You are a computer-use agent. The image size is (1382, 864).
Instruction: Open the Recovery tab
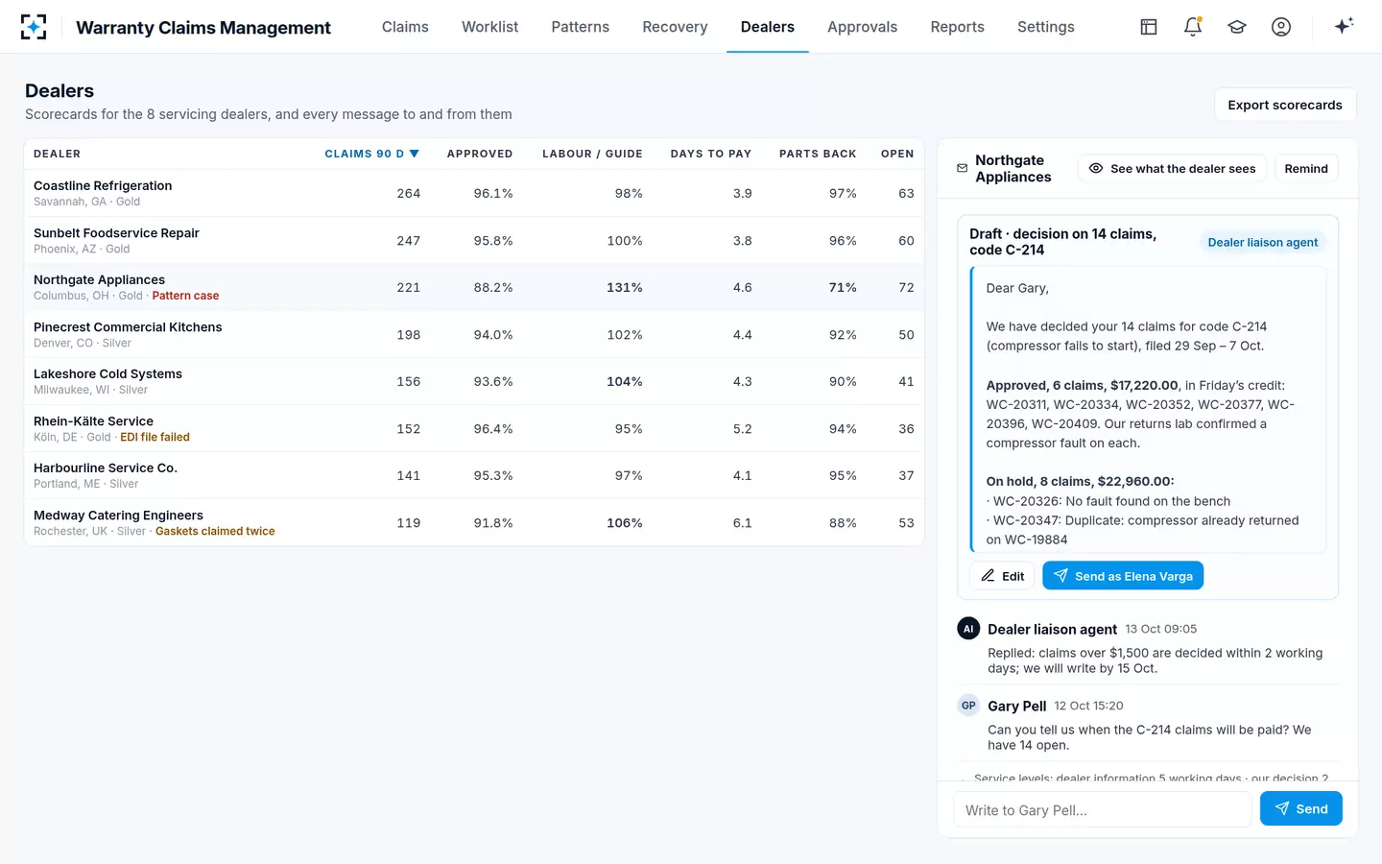pos(675,27)
